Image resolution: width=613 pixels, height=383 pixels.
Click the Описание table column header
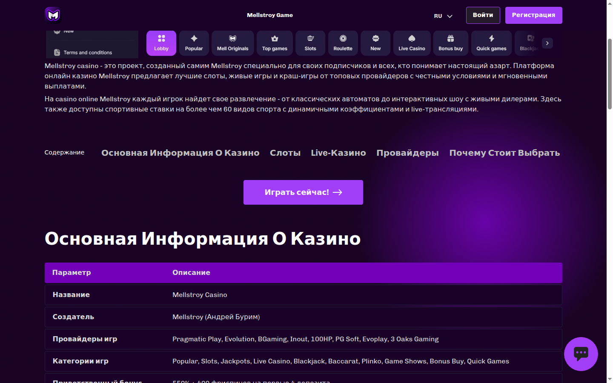(191, 272)
